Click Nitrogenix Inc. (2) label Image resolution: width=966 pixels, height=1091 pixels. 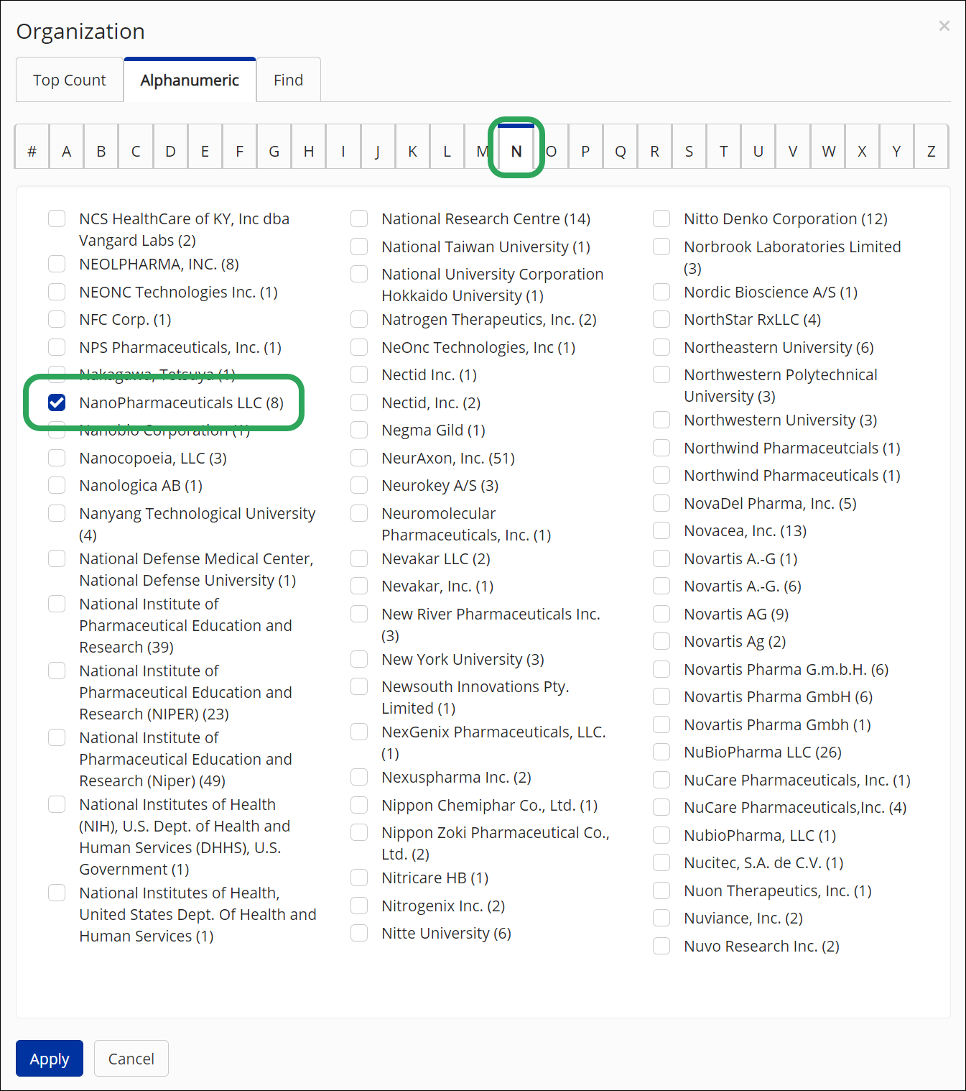[443, 906]
